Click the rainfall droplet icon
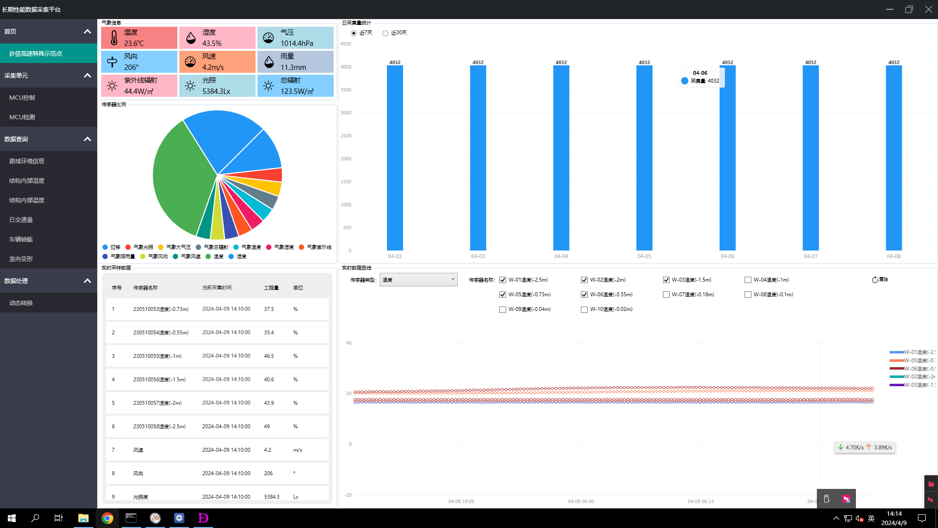938x528 pixels. tap(269, 62)
